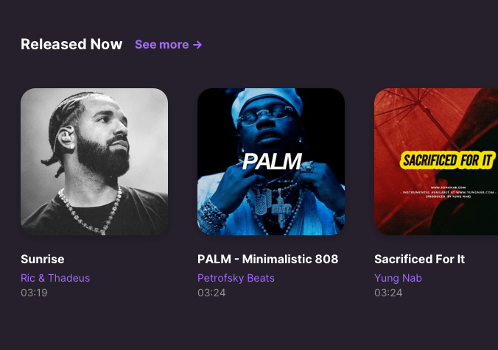Click the Released Now section heading

(x=71, y=44)
